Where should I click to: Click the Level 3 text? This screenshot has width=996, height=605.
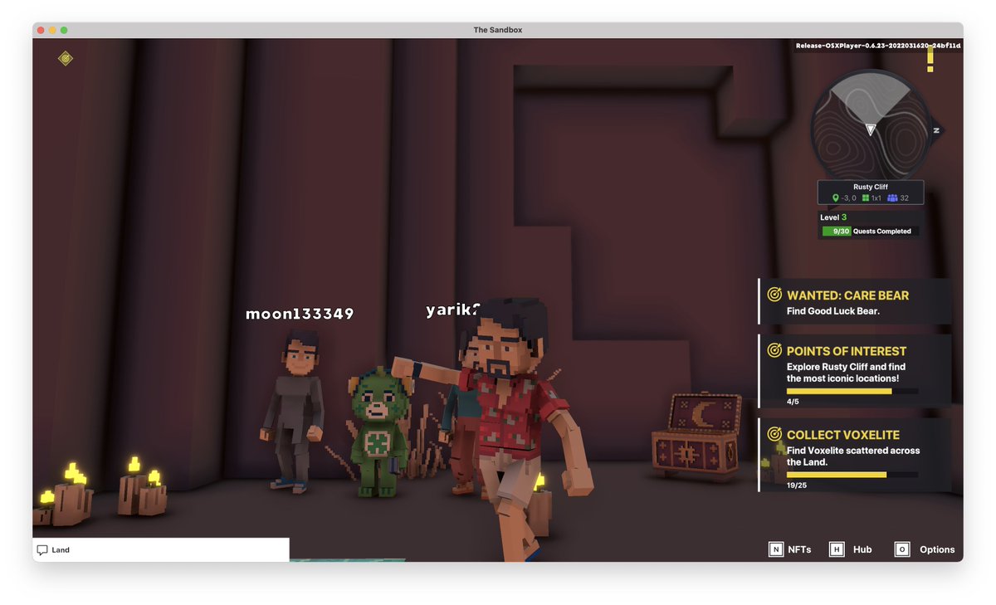pyautogui.click(x=833, y=217)
